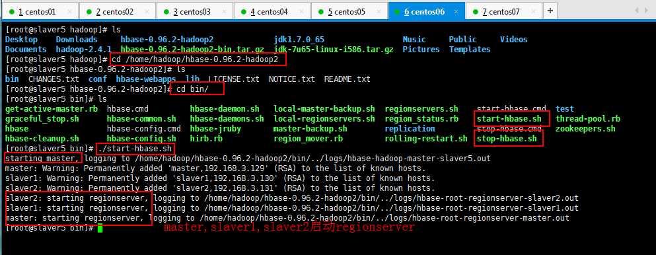
Task: Click hbase-0.96.2-hadoop2-bin.tar.gz archive name
Action: [x=192, y=50]
